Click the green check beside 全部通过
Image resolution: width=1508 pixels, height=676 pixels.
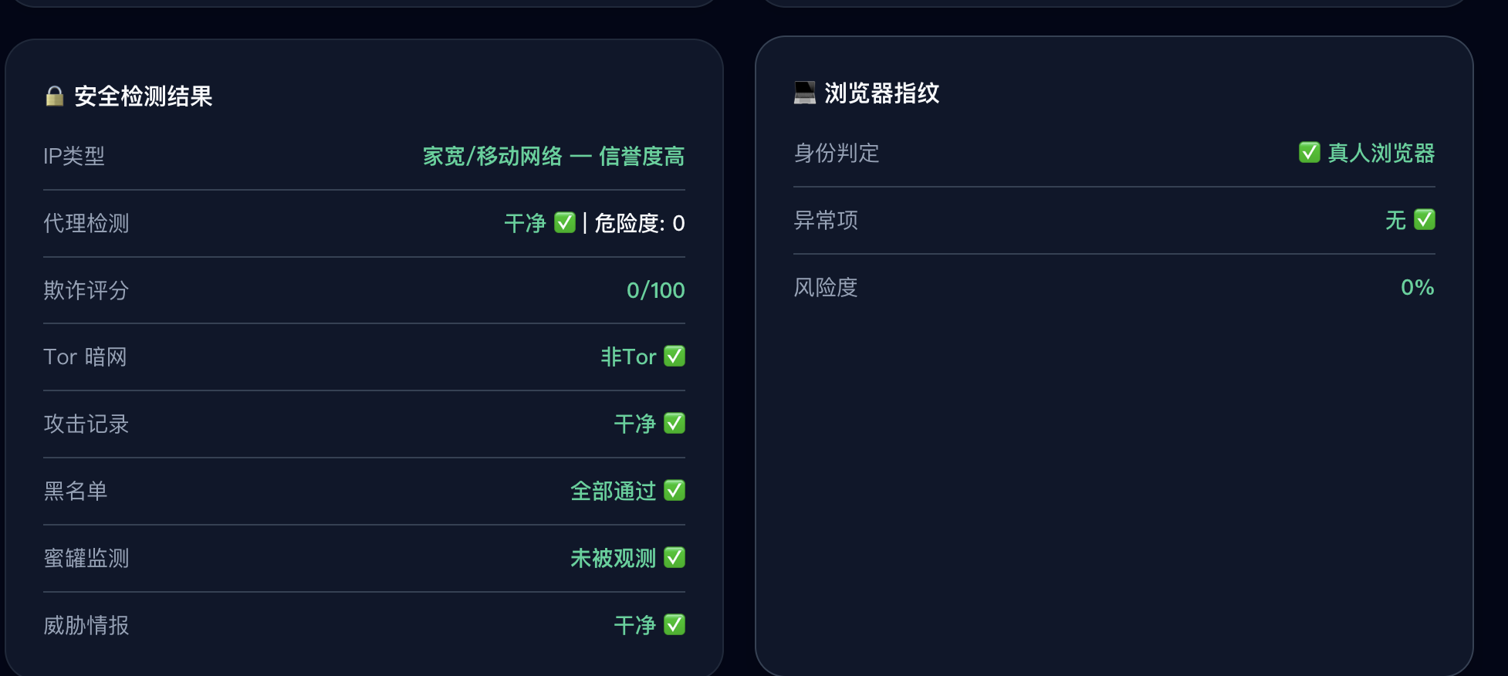pyautogui.click(x=675, y=490)
